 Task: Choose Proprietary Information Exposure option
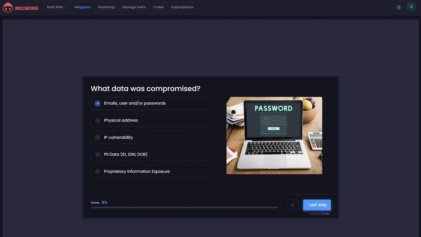pyautogui.click(x=97, y=171)
